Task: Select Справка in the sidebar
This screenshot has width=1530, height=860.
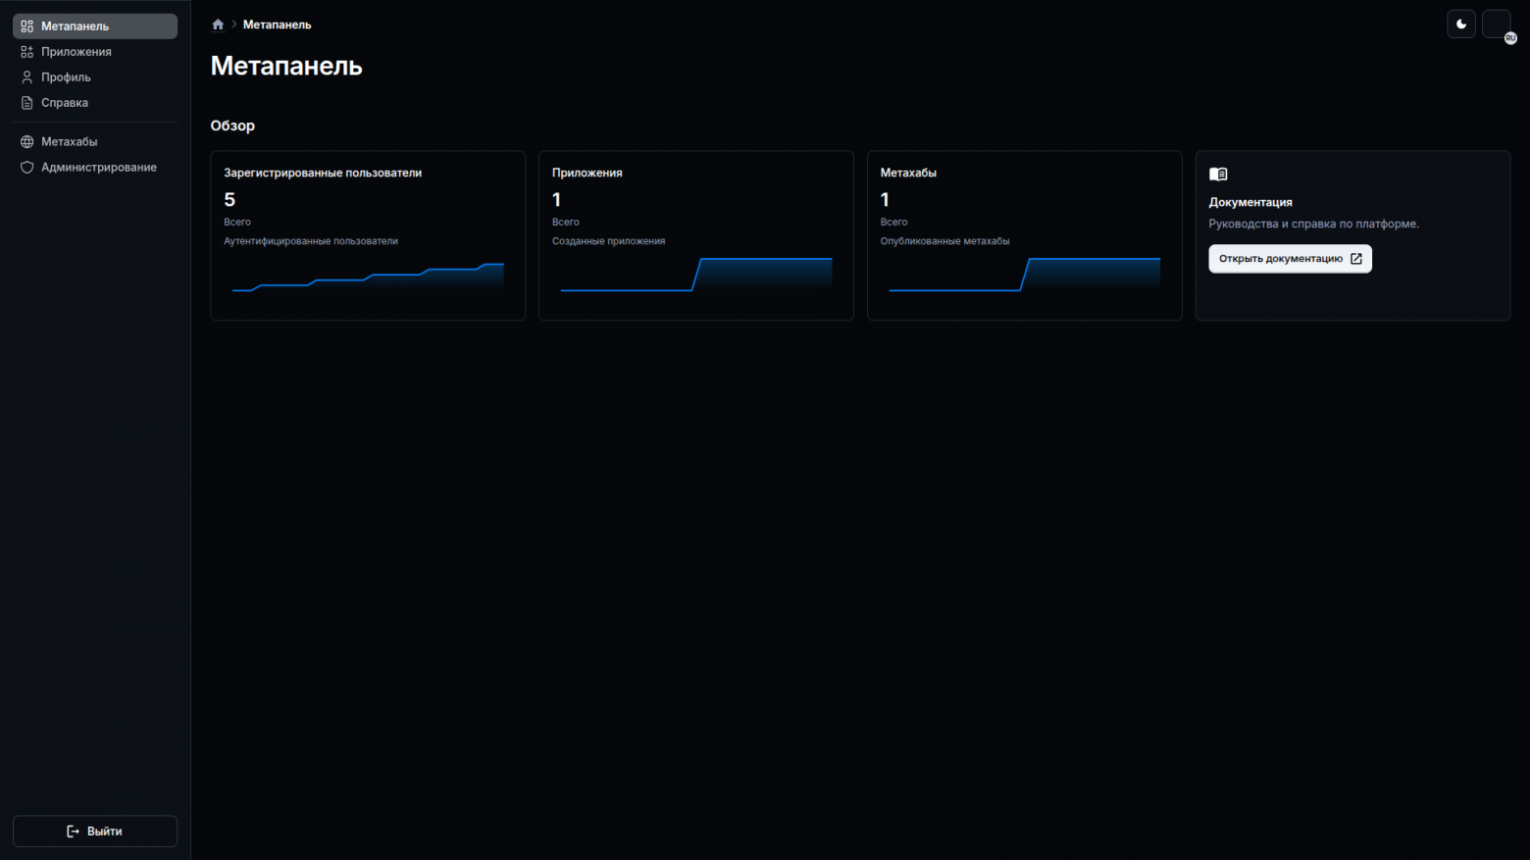Action: 95,103
